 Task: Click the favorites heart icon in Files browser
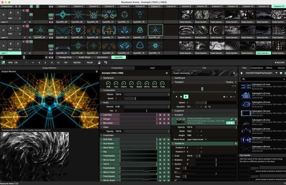tap(281, 73)
